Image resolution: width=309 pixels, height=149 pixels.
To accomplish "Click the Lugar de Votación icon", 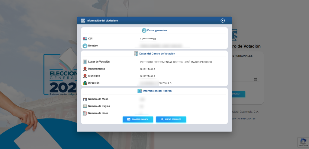I will 85,62.
